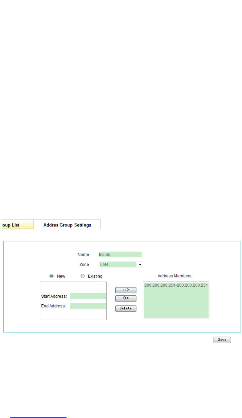This screenshot has height=418, width=242.
Task: Switch to the Group List tab
Action: pyautogui.click(x=18, y=225)
